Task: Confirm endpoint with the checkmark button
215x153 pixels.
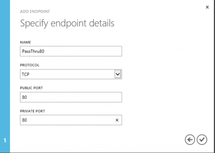Action: pos(202,140)
